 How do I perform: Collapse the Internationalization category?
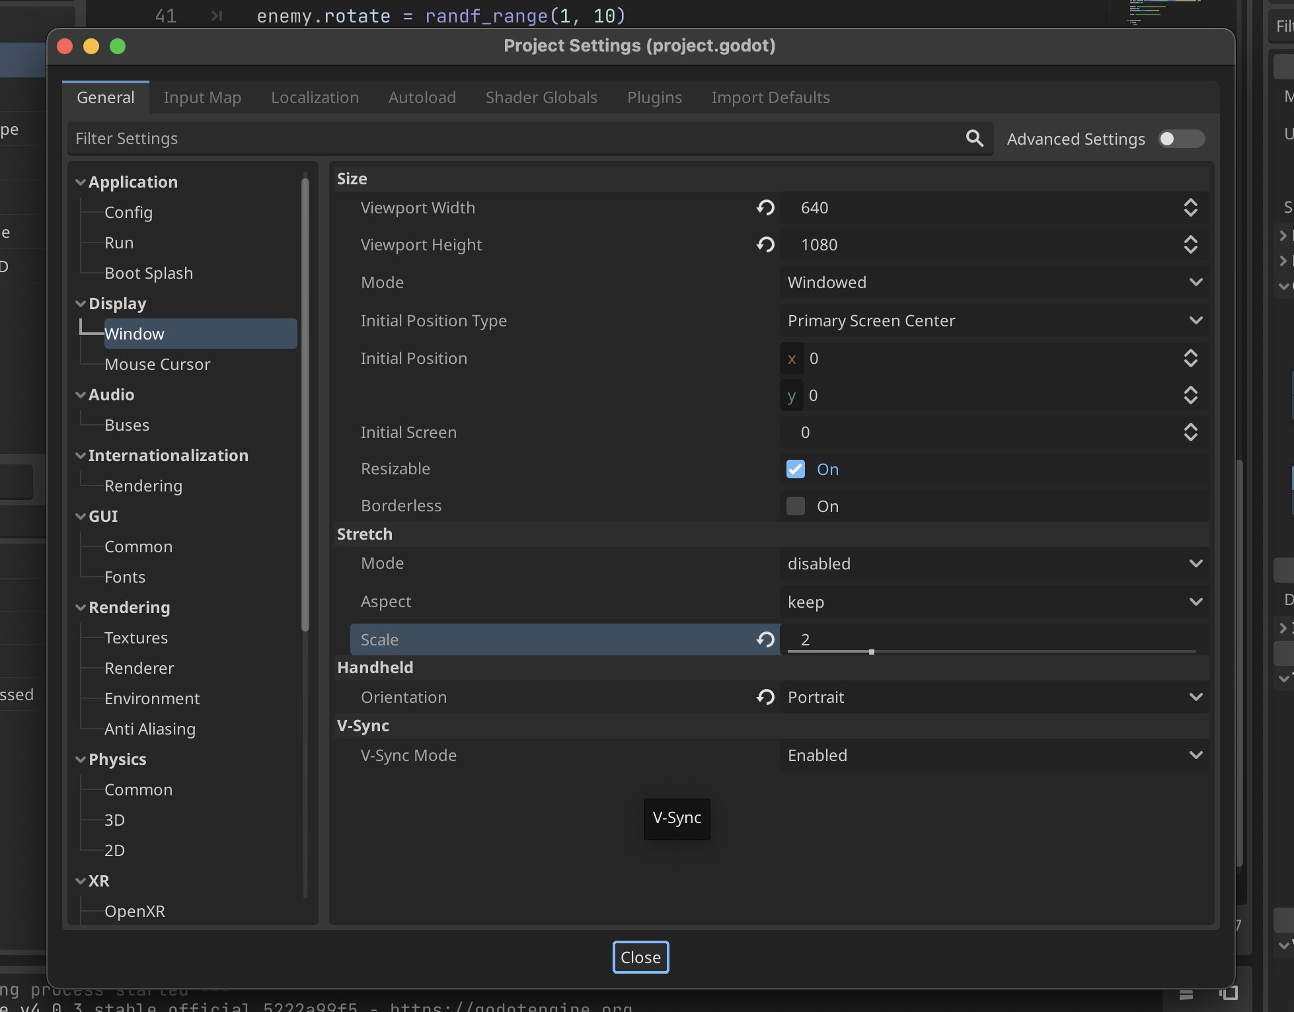click(81, 456)
